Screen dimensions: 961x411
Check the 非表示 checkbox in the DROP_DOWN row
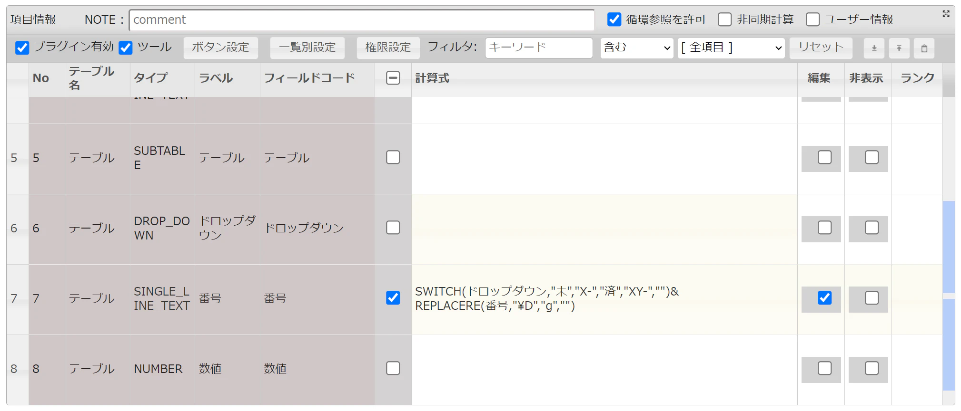point(872,228)
